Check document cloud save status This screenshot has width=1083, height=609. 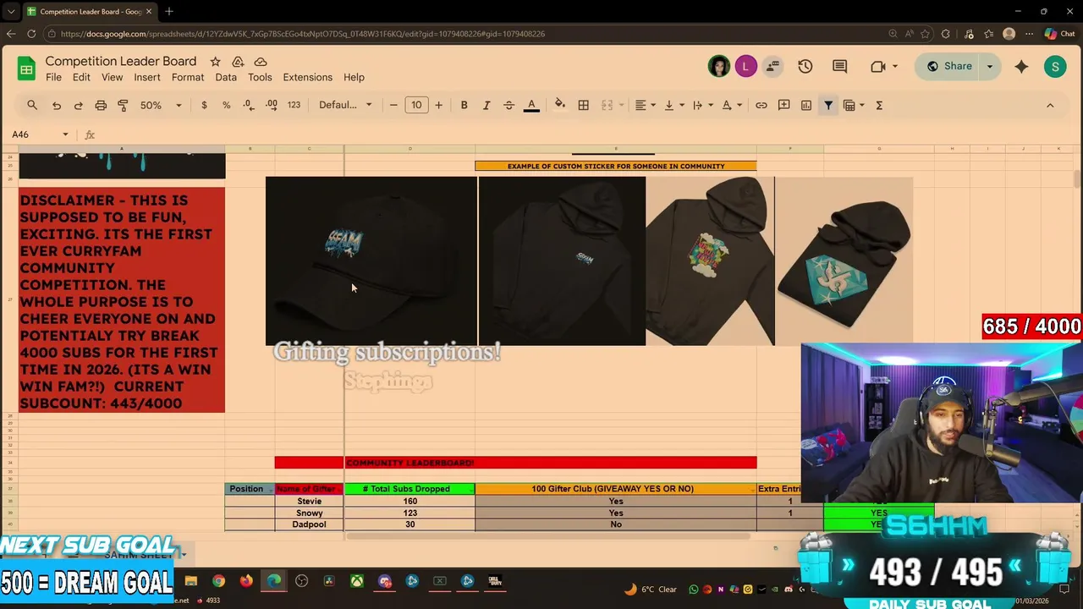point(261,62)
